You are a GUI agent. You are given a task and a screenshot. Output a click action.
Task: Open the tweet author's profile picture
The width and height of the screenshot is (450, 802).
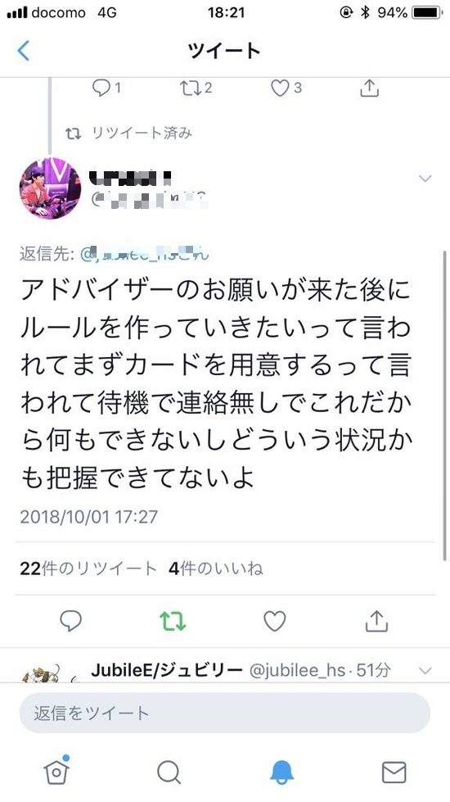[x=50, y=188]
